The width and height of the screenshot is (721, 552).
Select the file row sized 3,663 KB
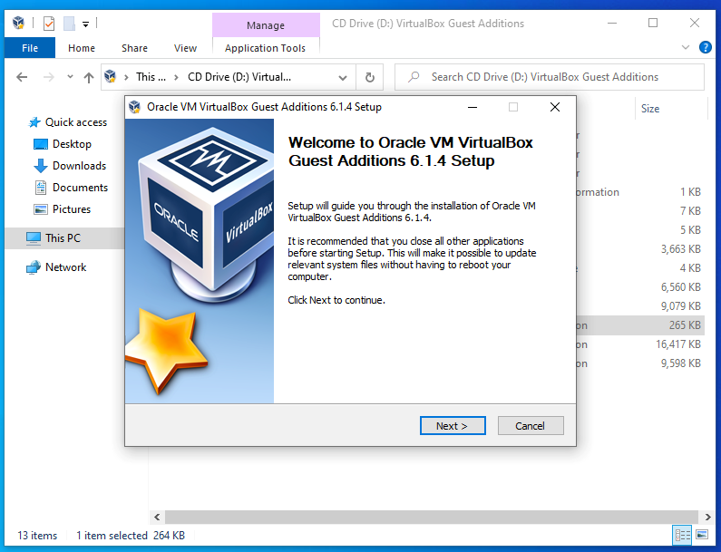point(640,249)
